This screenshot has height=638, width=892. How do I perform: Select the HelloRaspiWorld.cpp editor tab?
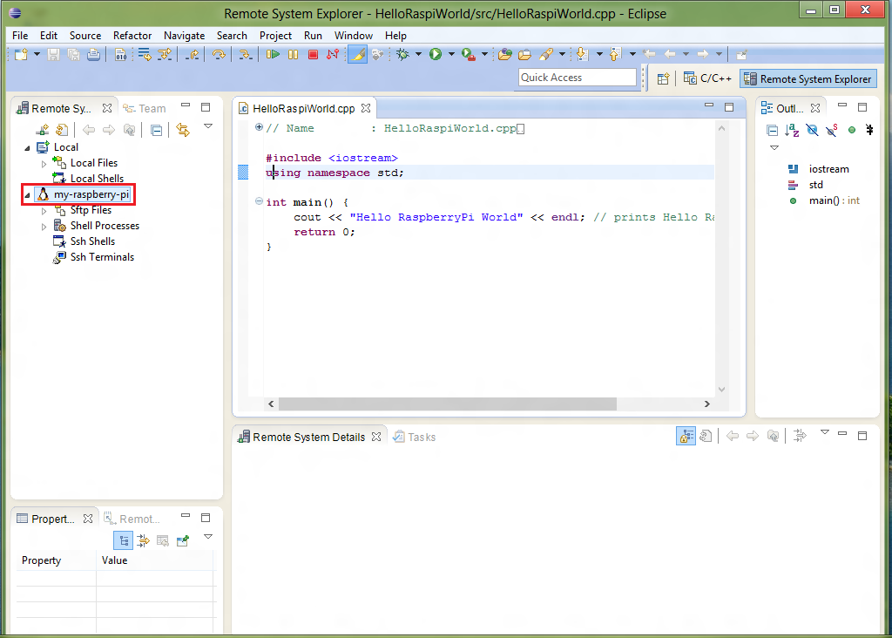coord(304,108)
